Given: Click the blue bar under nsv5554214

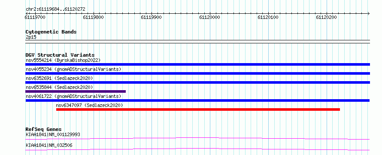Looking at the screenshot, I should coord(197,64).
